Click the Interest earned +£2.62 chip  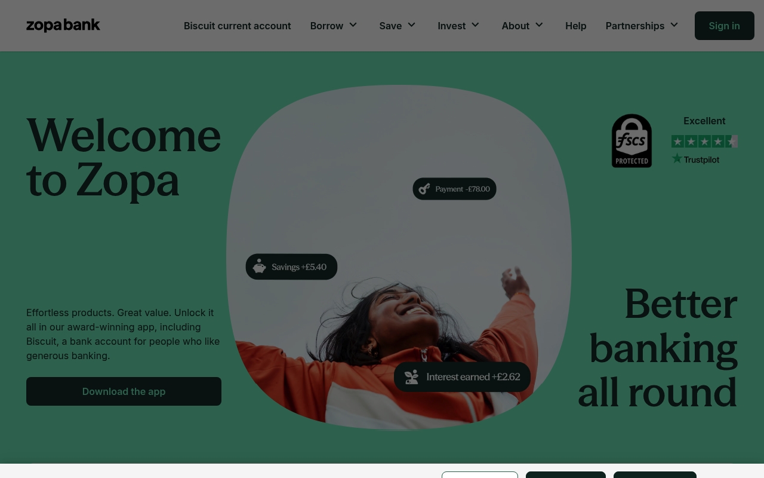coord(462,377)
